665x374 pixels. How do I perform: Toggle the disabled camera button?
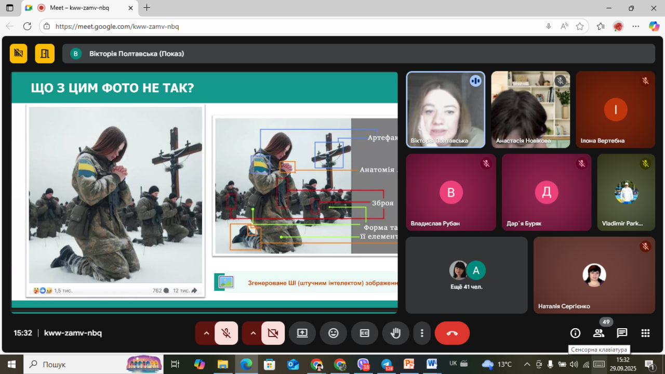(273, 333)
